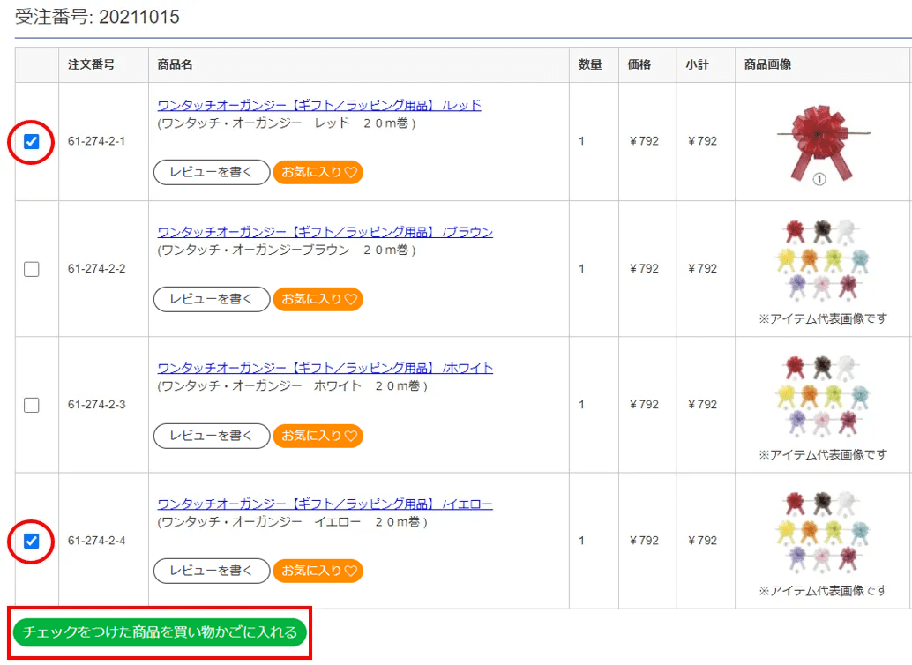912x665 pixels.
Task: Add イエロー item to favorites with お気に入り
Action: point(318,571)
